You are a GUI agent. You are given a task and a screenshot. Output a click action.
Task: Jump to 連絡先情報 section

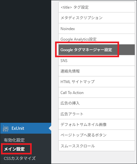(97, 71)
